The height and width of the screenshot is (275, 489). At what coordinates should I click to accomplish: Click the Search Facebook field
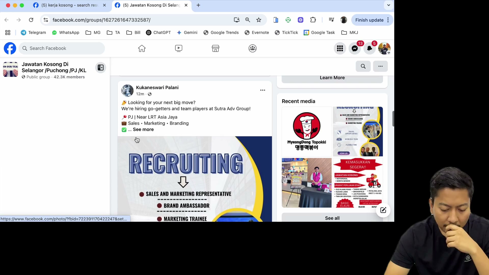click(x=62, y=48)
